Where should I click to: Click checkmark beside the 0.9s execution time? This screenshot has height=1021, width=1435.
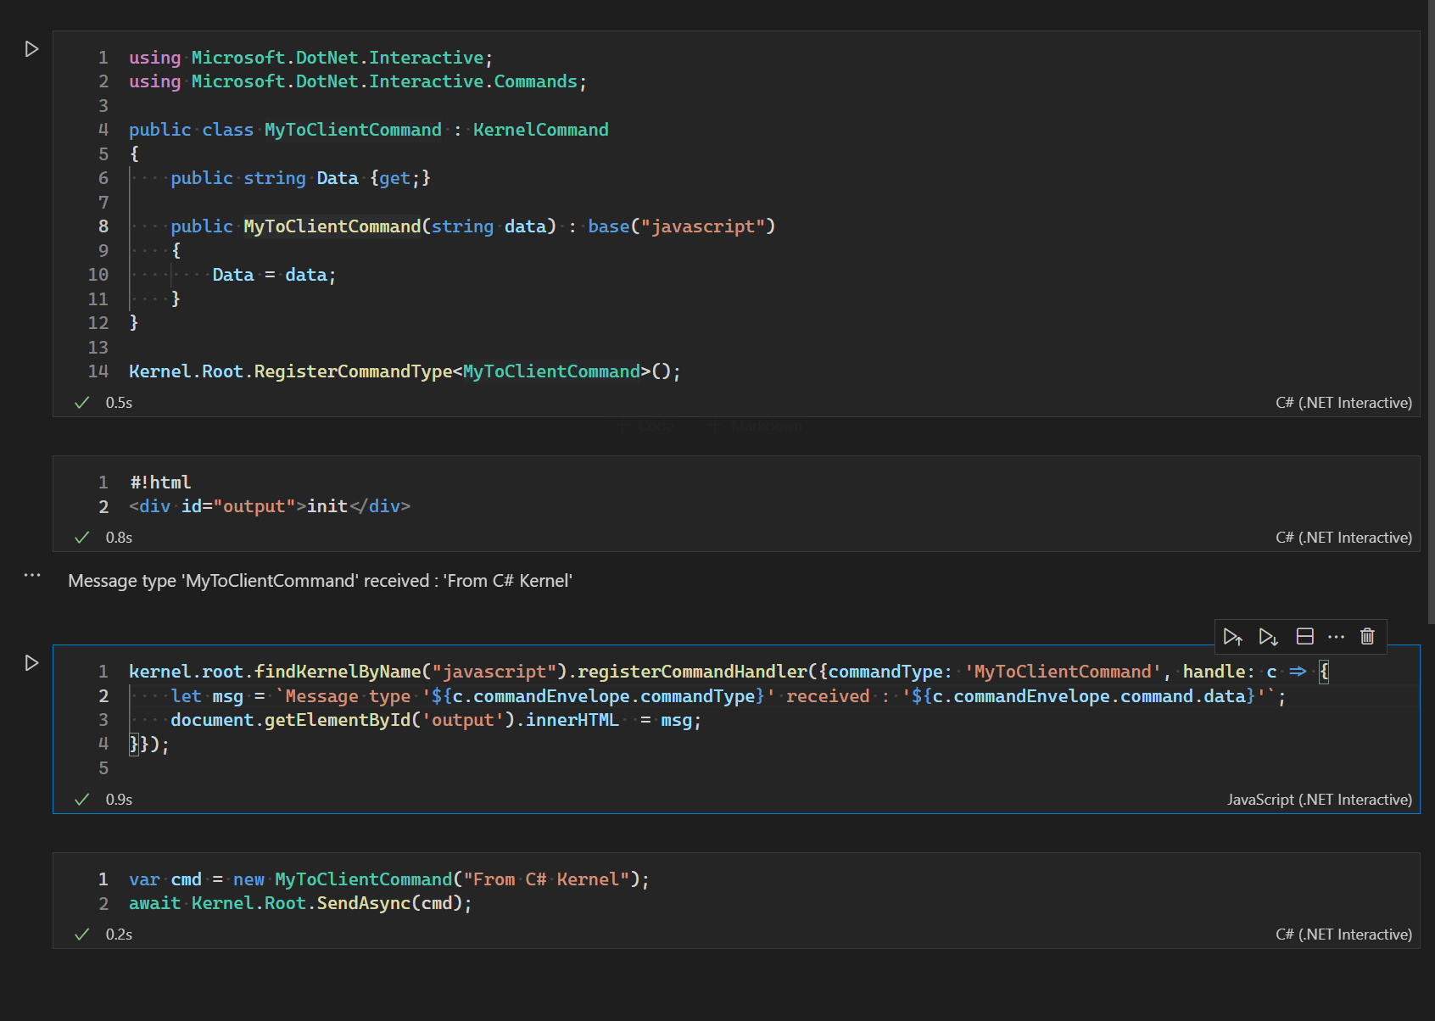click(81, 799)
